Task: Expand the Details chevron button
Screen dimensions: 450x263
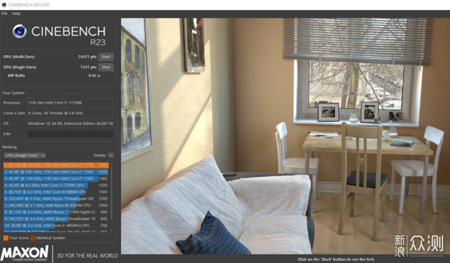Action: point(111,155)
